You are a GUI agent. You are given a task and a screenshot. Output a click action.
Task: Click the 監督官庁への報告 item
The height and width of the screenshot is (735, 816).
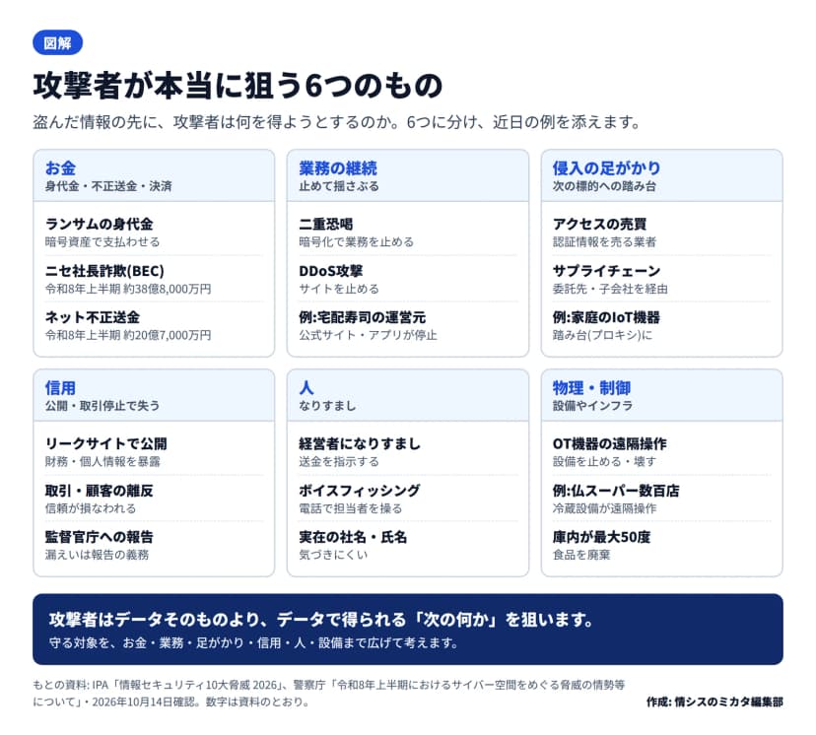[x=99, y=537]
